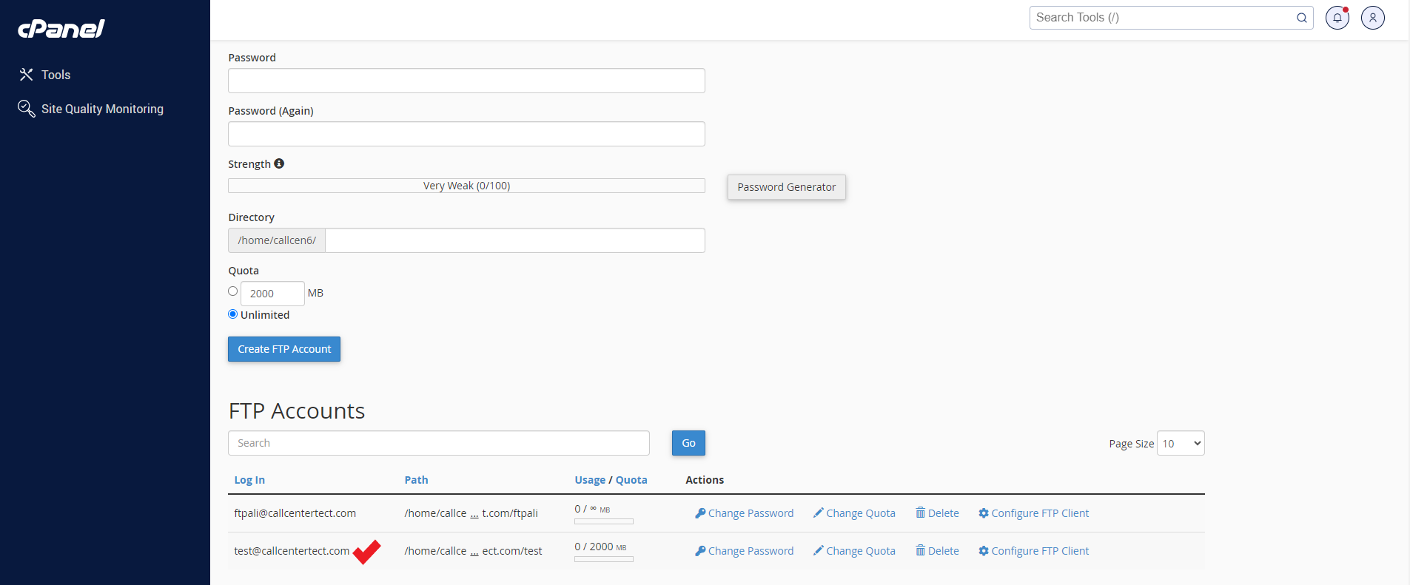1410x585 pixels.
Task: Open Site Quality Monitoring in sidebar
Action: coord(102,109)
